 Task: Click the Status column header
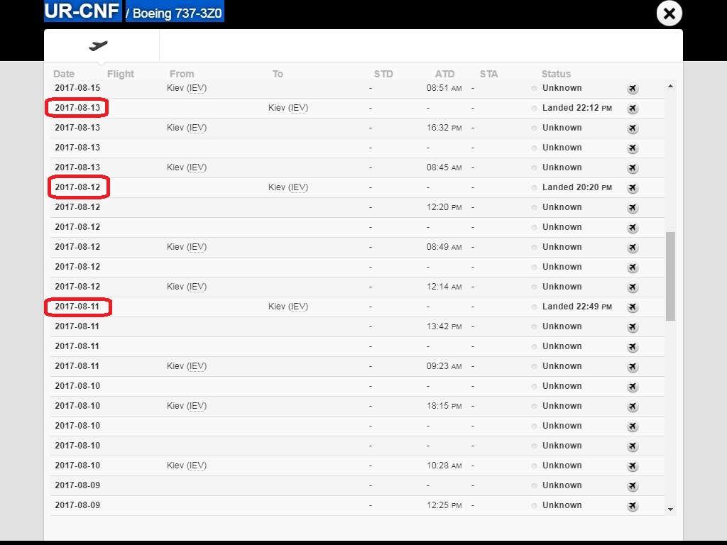tap(556, 74)
